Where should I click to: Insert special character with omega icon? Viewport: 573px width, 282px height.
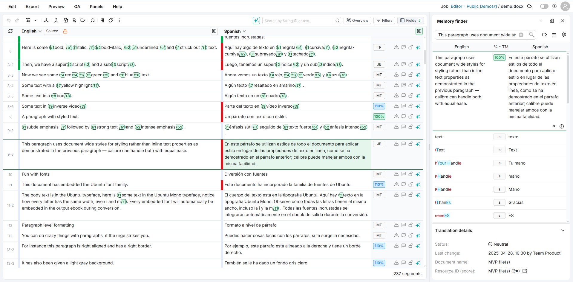point(93,20)
